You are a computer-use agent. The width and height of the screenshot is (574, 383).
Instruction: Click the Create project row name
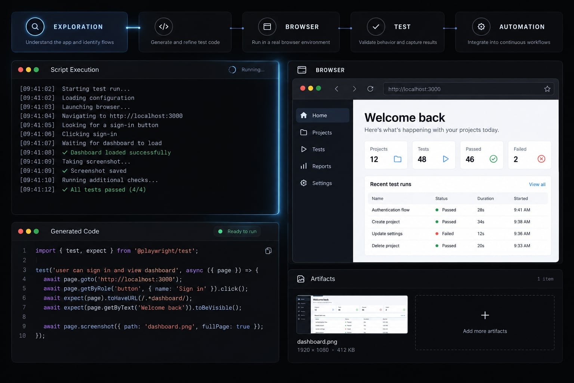pos(386,222)
